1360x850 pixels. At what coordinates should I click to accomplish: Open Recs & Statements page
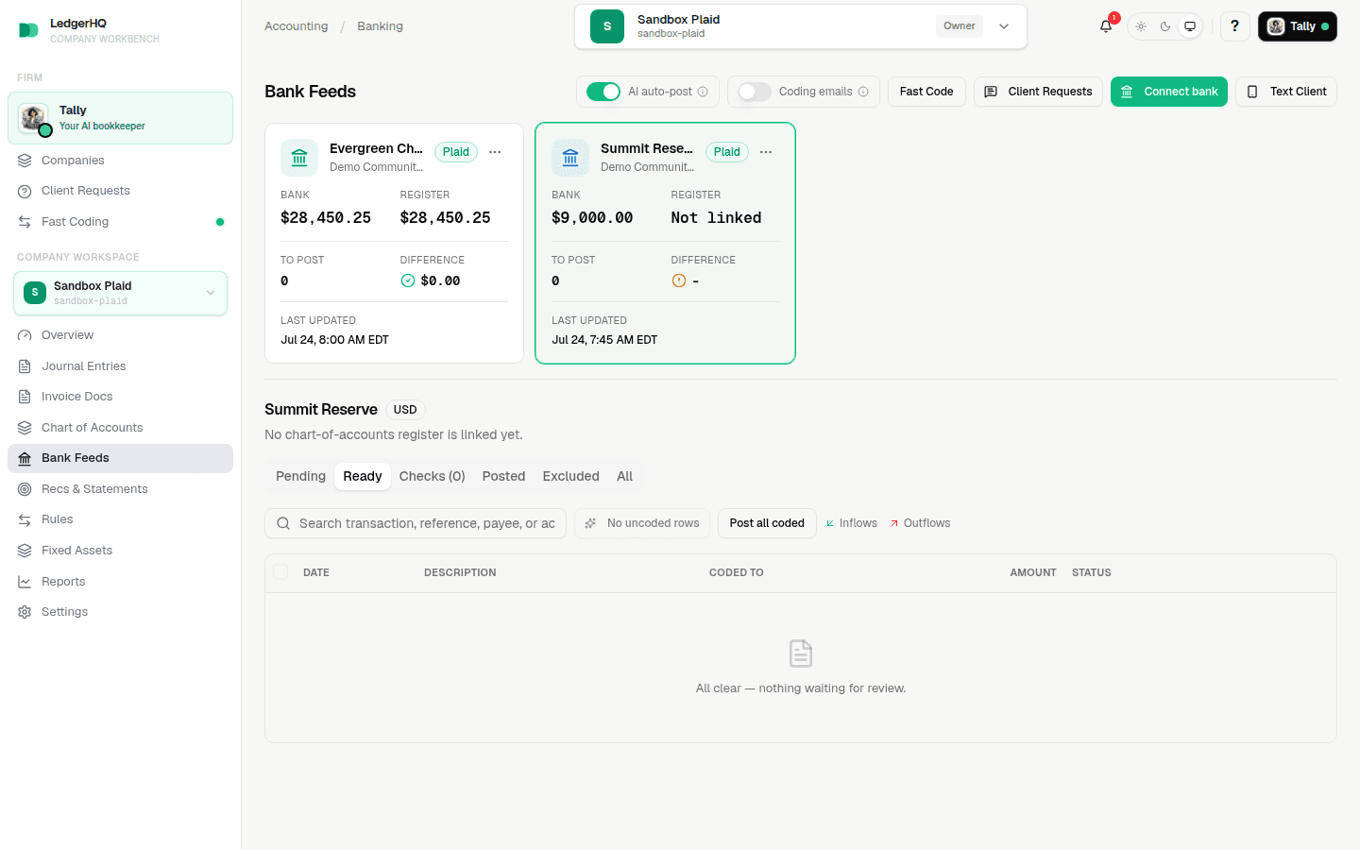point(120,489)
